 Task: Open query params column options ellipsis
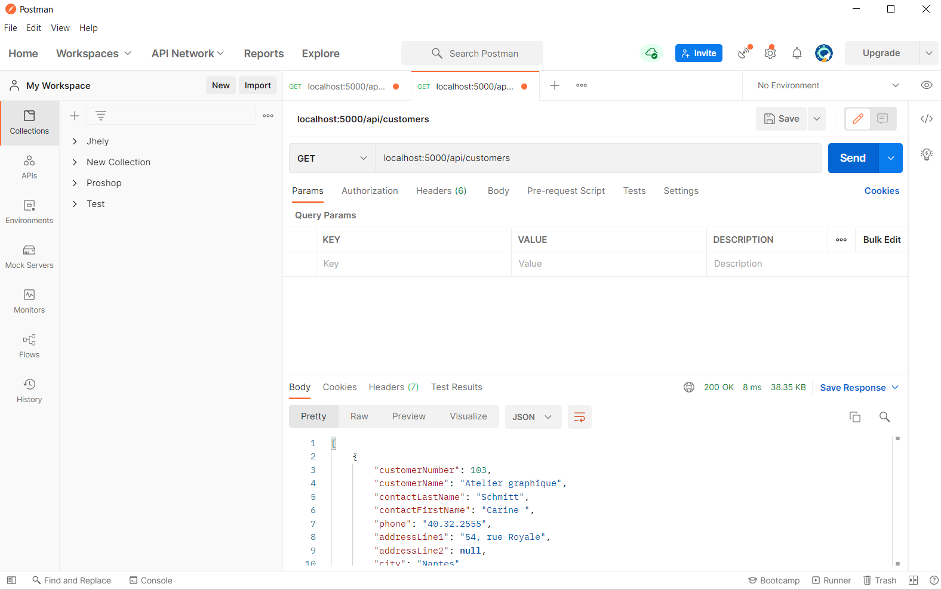point(841,240)
